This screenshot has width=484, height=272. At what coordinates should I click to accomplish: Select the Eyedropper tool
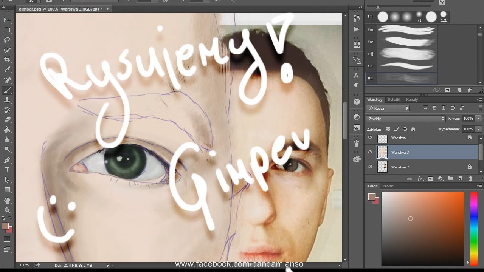point(7,70)
